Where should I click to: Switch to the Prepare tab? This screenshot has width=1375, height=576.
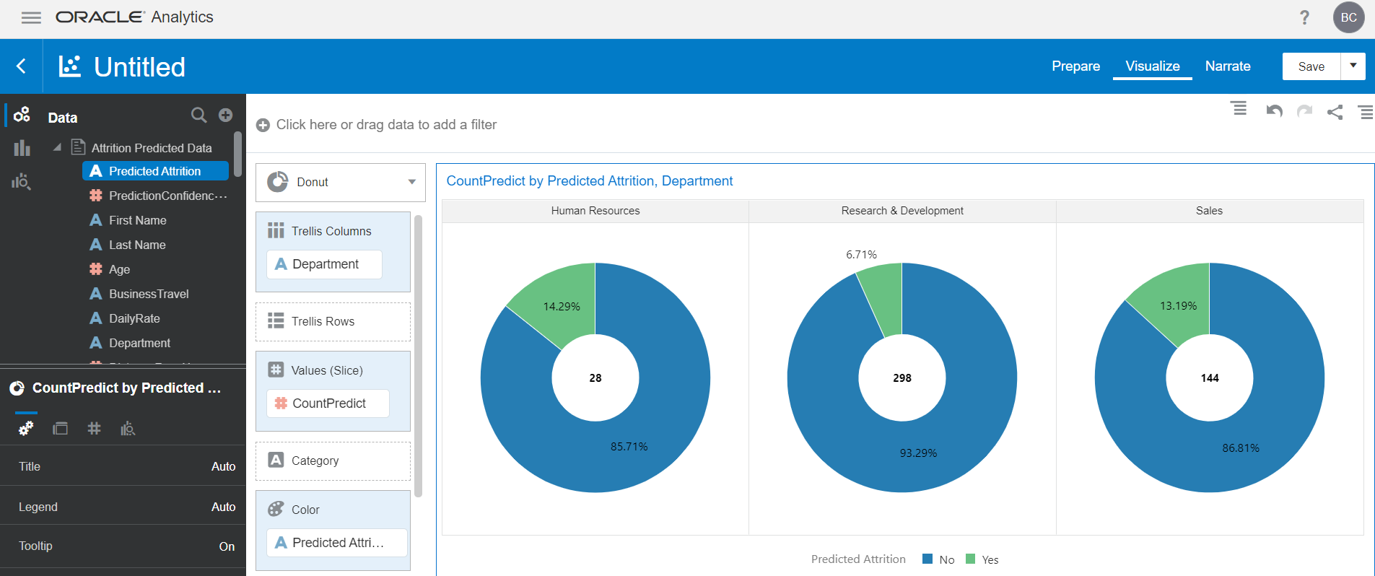click(1075, 66)
